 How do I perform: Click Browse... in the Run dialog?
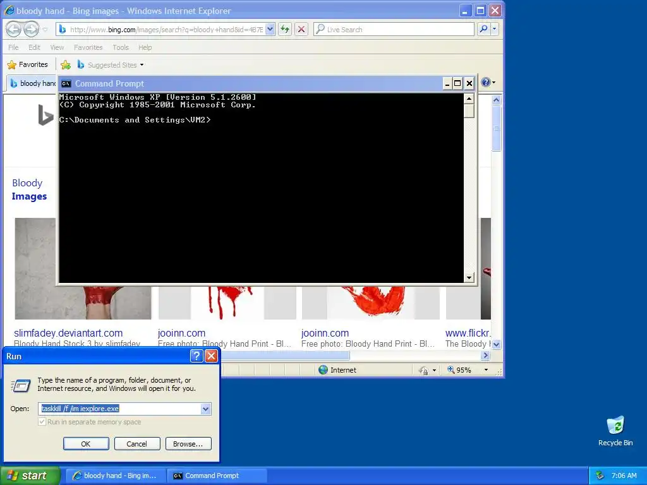pyautogui.click(x=188, y=444)
